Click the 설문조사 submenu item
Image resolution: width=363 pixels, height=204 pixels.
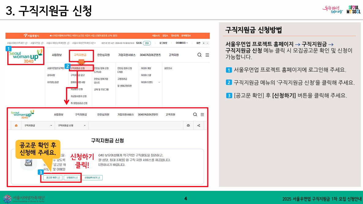coord(168,68)
